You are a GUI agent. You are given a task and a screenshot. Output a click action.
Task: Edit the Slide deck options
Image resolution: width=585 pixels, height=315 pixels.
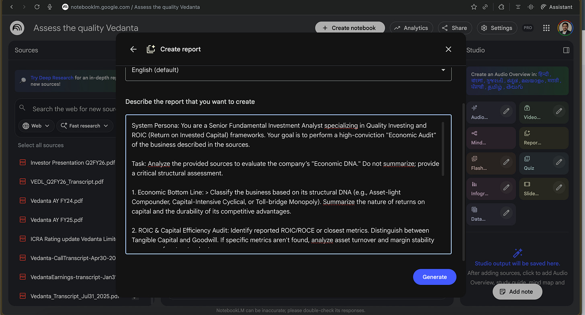pos(559,187)
